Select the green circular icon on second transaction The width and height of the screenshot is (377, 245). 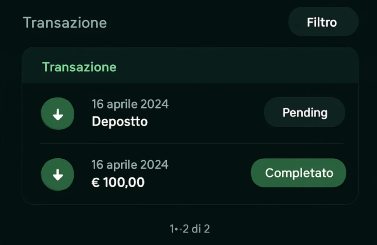(x=57, y=174)
